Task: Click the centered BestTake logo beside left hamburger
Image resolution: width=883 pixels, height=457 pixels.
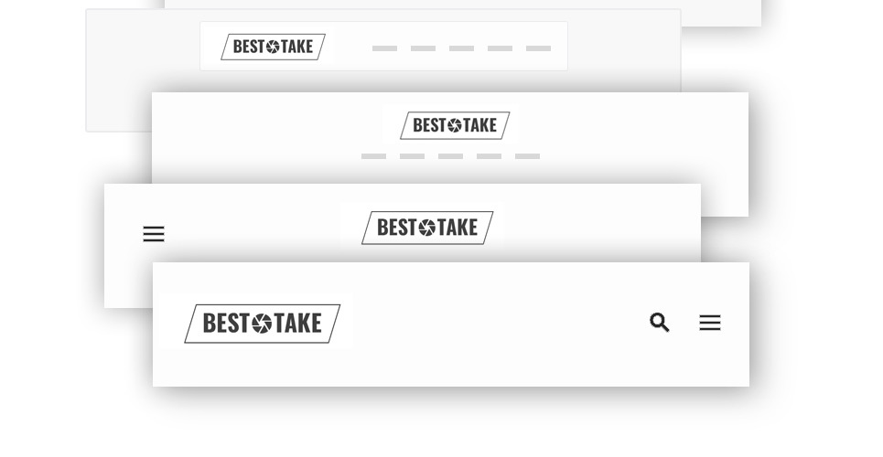Action: click(427, 228)
